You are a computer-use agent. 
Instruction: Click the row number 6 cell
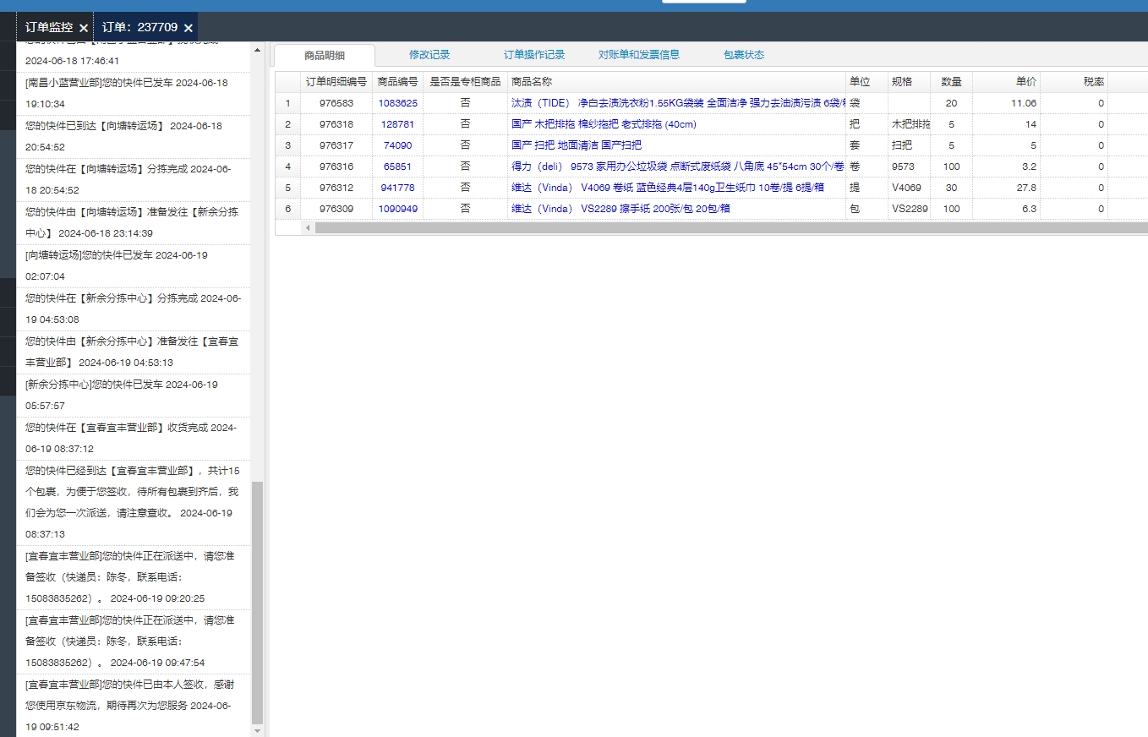point(287,209)
